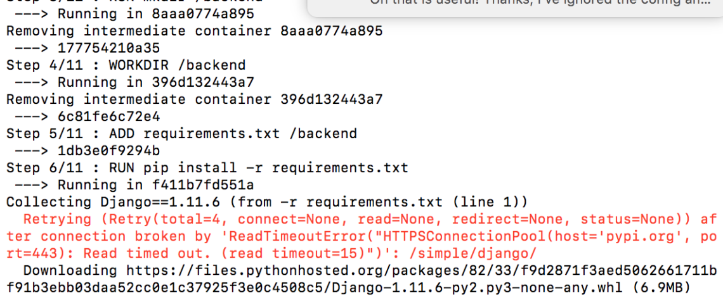Click the image hash 6c81fe6c72e4
The image size is (723, 297).
pyautogui.click(x=109, y=117)
